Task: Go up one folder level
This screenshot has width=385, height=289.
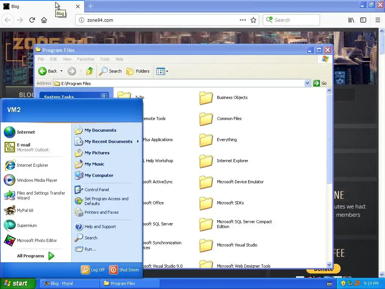Action: point(89,71)
